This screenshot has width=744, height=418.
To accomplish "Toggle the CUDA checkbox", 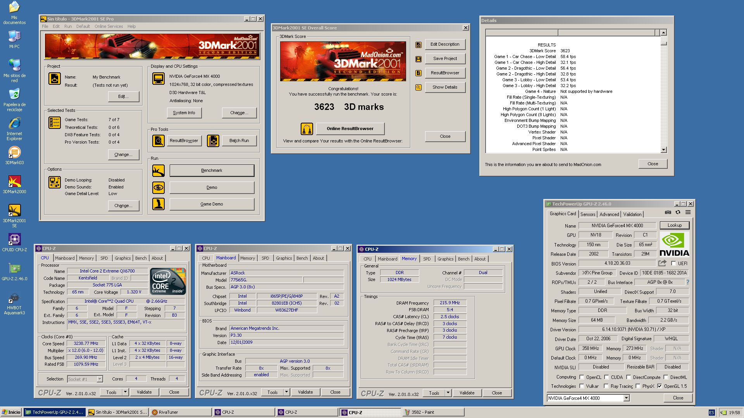I will pos(606,377).
